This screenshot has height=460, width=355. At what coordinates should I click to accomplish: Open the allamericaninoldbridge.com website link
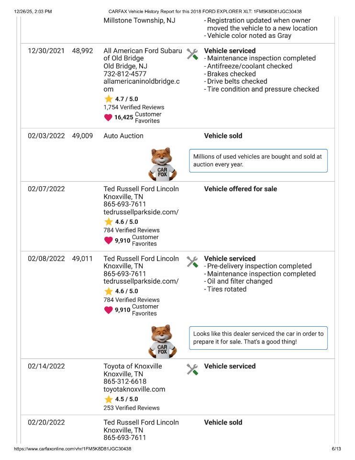(142, 85)
